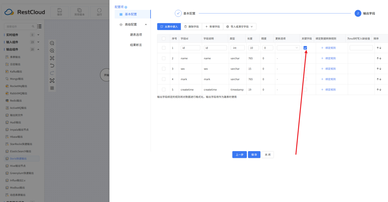Screen dimensions: 388x202
Task: Click sort arrows for the name row
Action: [379, 58]
